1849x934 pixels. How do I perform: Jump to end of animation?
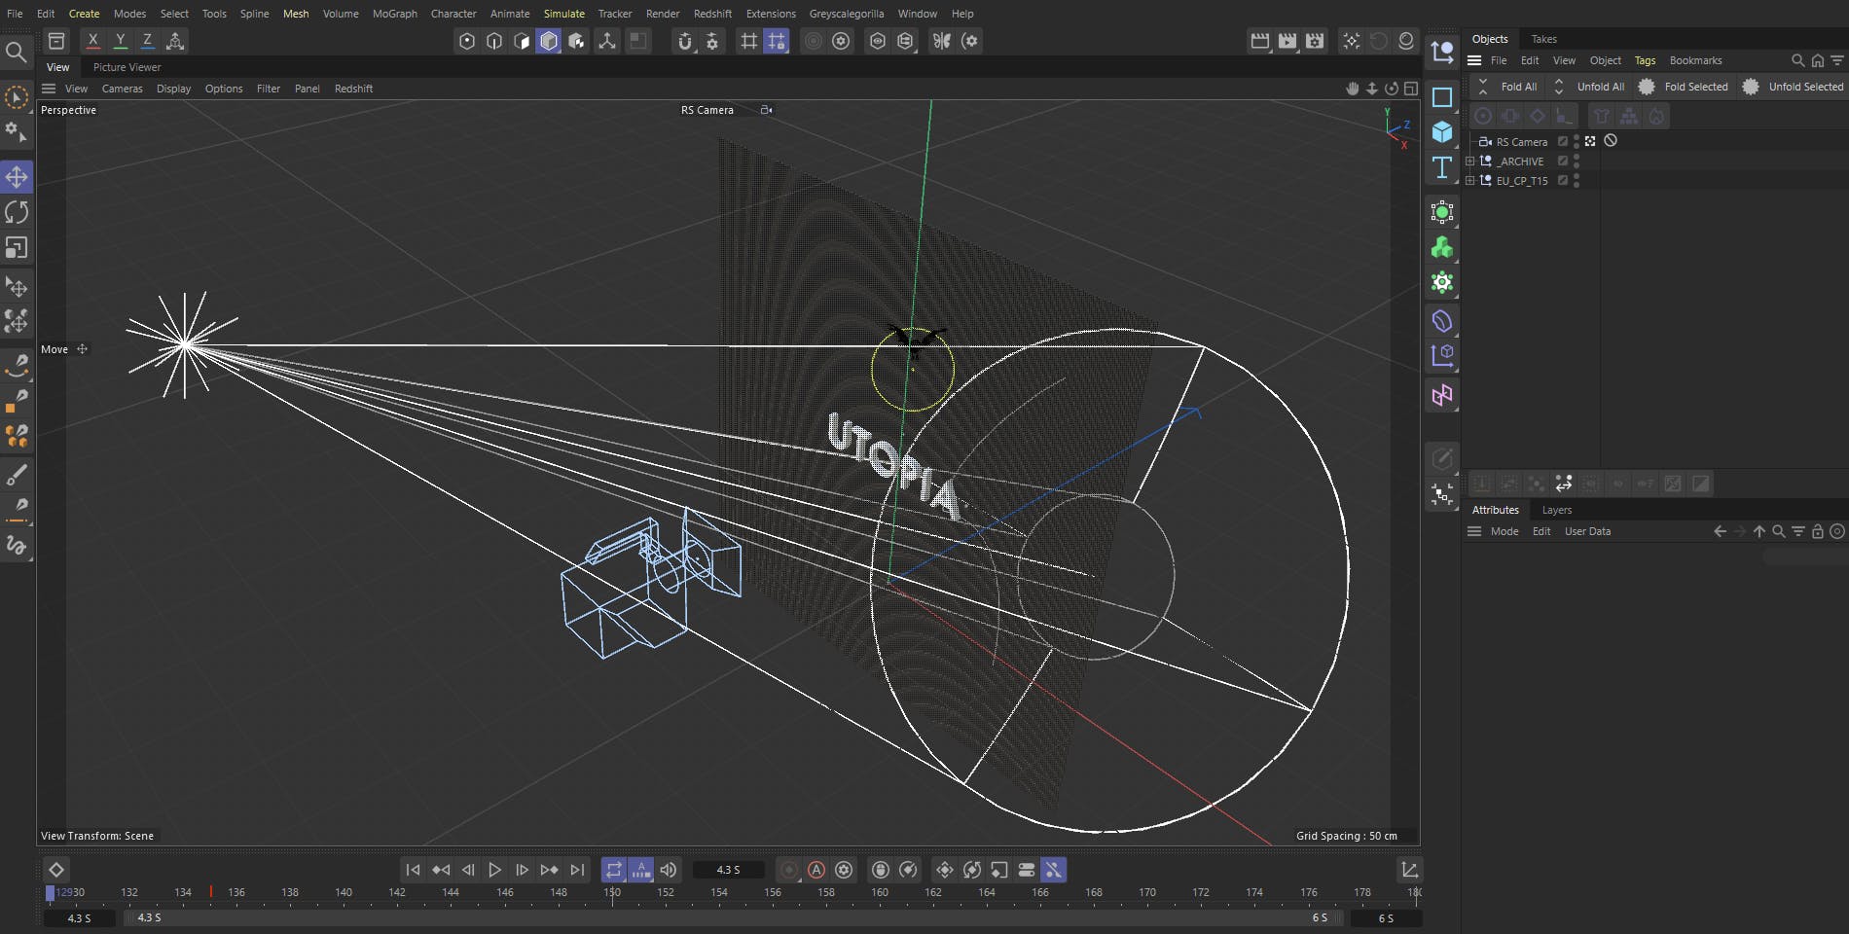point(577,870)
